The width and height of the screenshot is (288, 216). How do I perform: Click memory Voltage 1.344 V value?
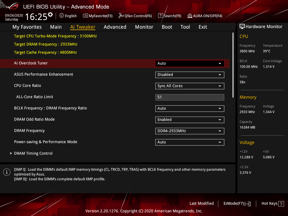pyautogui.click(x=269, y=112)
